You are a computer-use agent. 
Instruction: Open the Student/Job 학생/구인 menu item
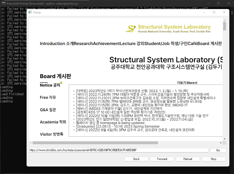pos(166,44)
